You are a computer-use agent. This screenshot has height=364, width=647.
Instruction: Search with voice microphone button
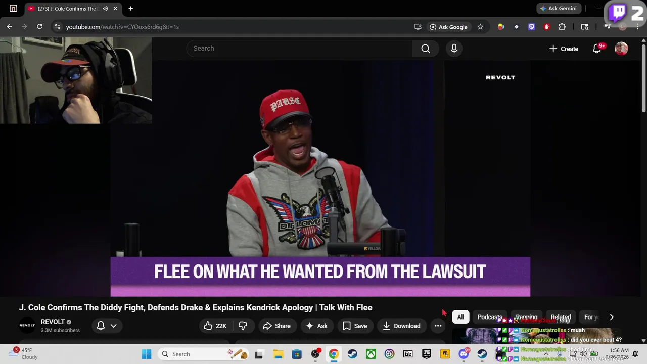click(454, 48)
